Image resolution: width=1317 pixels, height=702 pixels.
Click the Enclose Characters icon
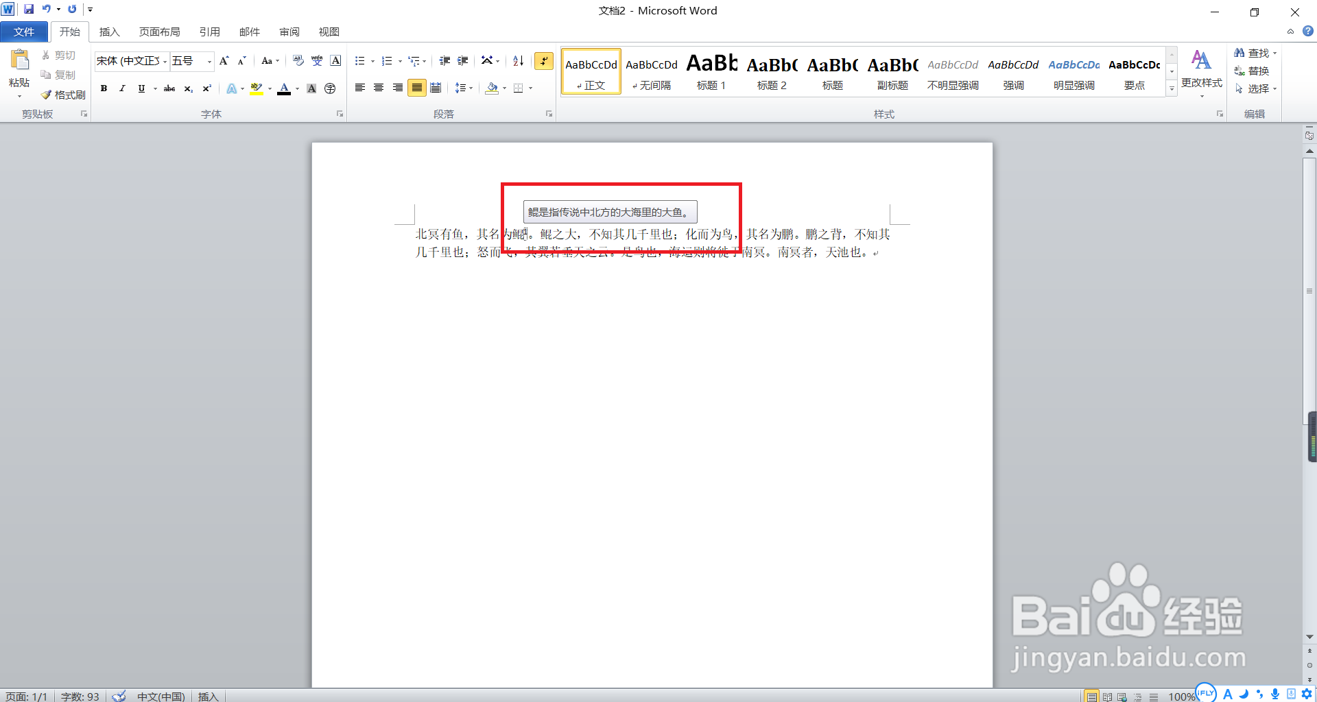[x=330, y=88]
